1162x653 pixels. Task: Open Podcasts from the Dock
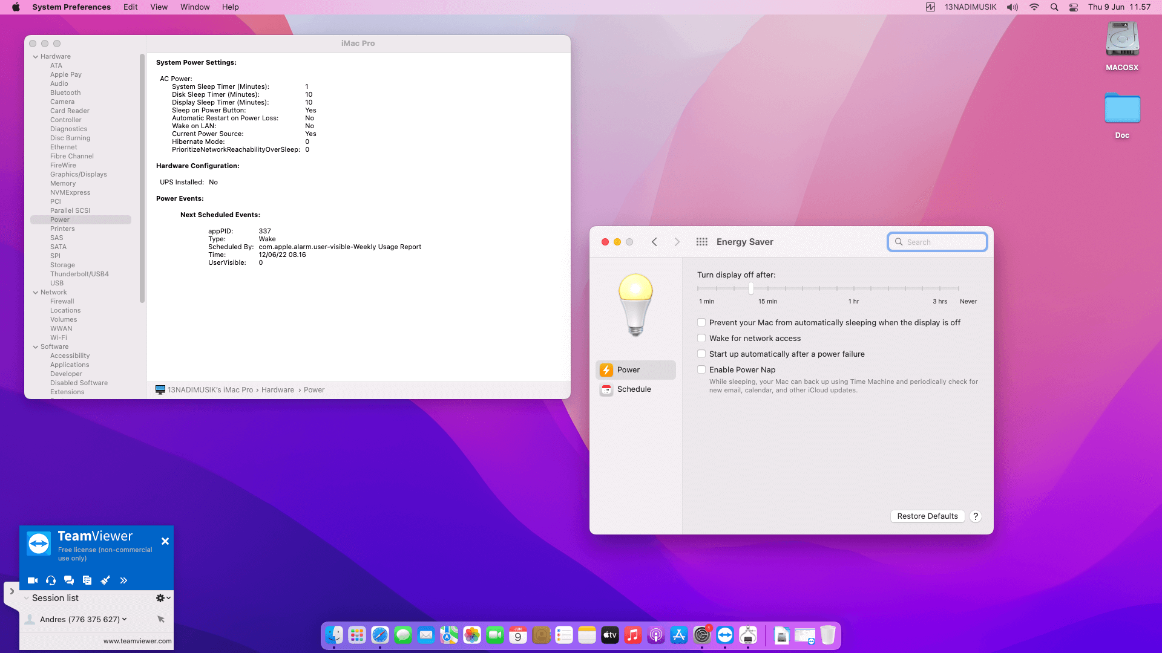tap(656, 635)
